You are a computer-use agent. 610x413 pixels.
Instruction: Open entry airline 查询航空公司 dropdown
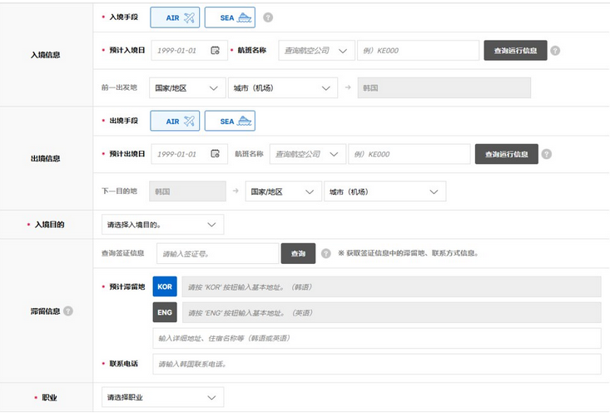317,50
